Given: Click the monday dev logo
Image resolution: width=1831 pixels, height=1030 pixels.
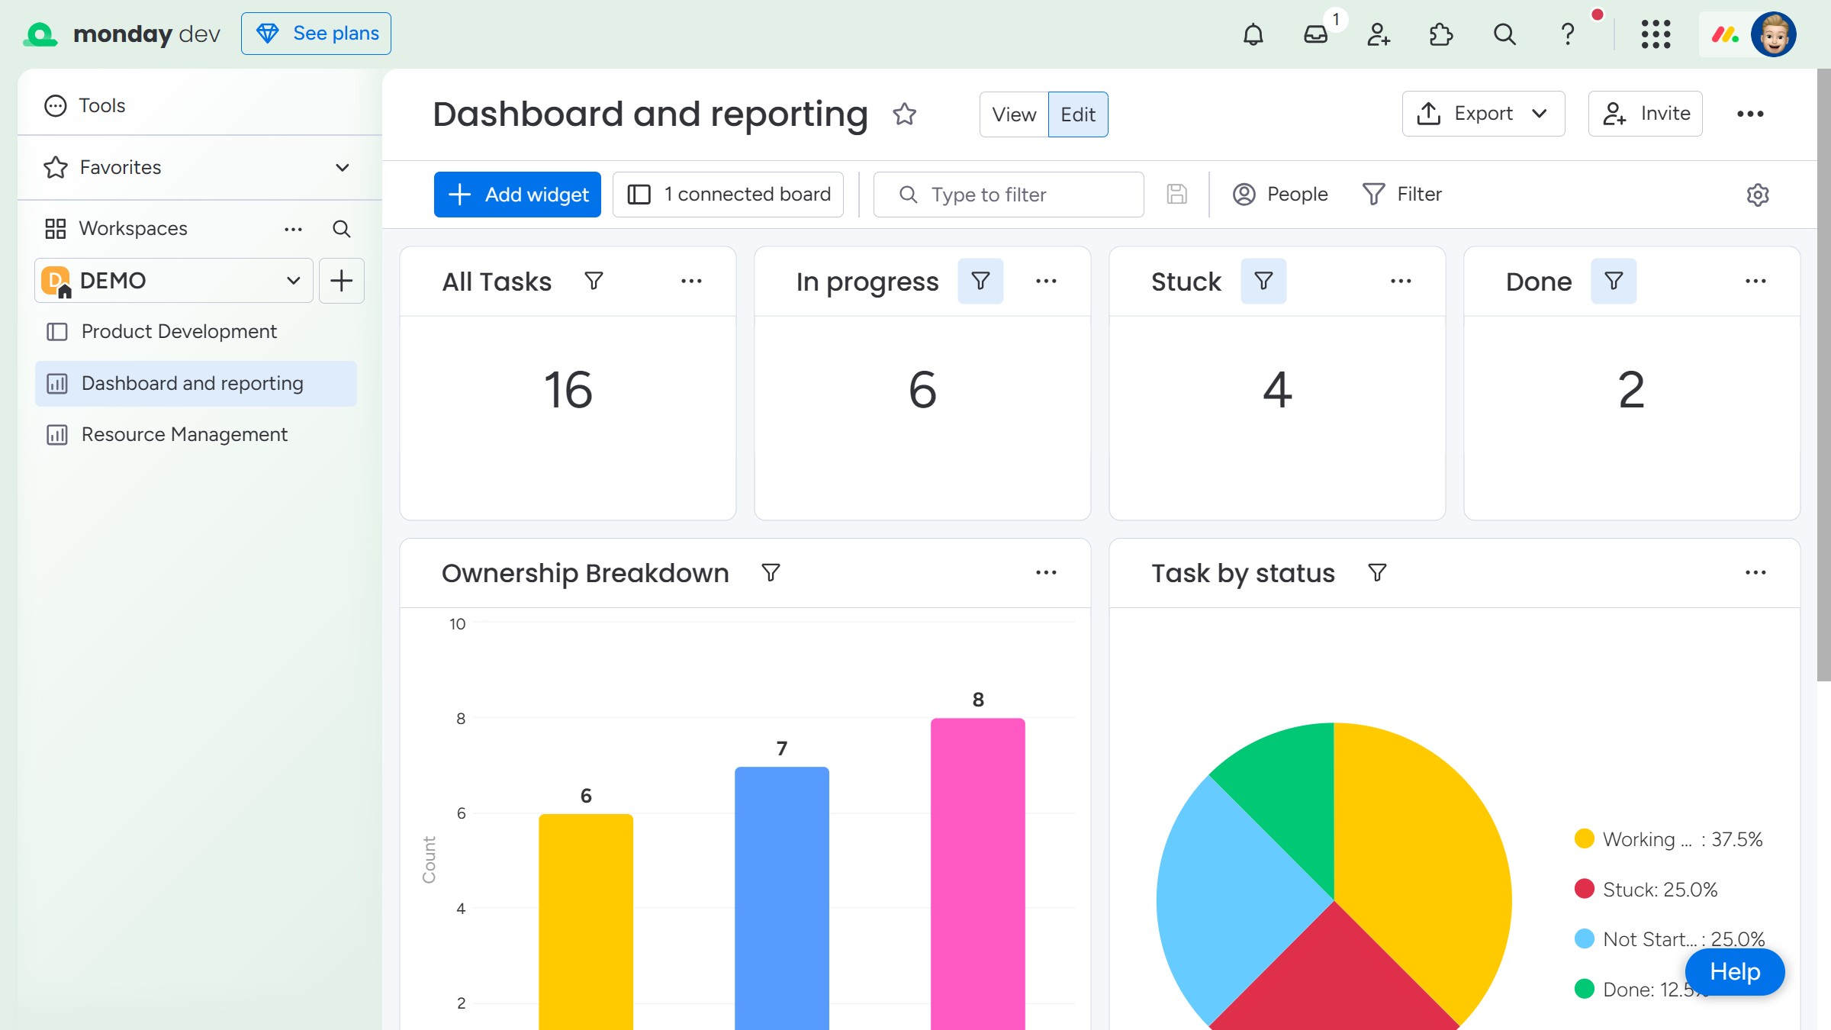Looking at the screenshot, I should pos(122,34).
